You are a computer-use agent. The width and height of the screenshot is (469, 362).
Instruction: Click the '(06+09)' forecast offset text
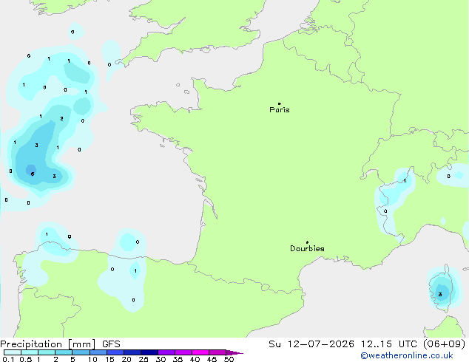coord(444,344)
